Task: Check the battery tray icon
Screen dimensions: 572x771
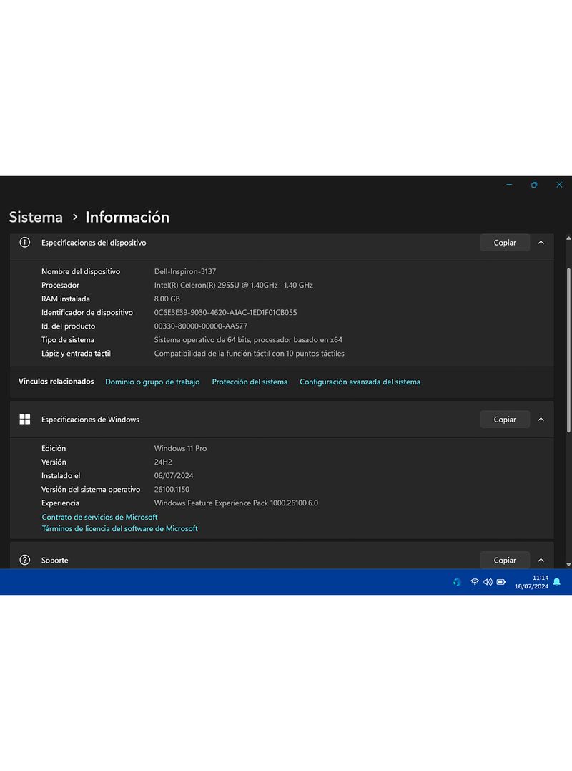Action: (500, 582)
